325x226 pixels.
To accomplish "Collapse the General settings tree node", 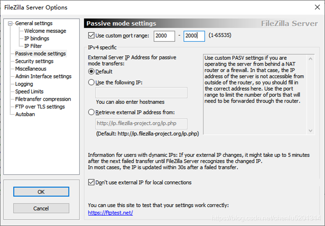I will point(11,23).
